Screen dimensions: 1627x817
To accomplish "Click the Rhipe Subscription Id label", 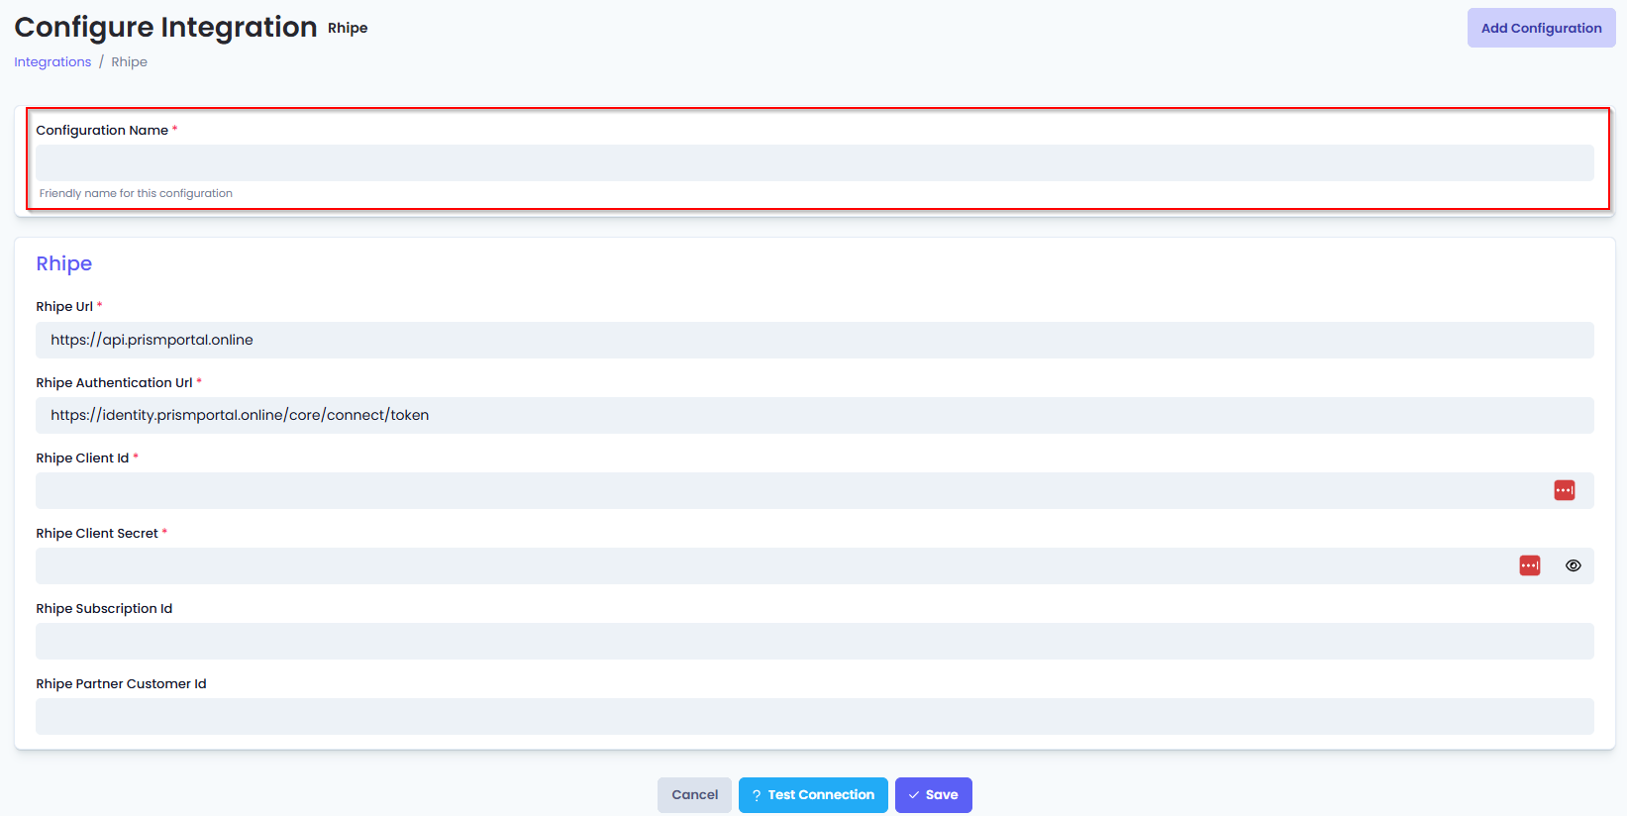I will pyautogui.click(x=104, y=608).
